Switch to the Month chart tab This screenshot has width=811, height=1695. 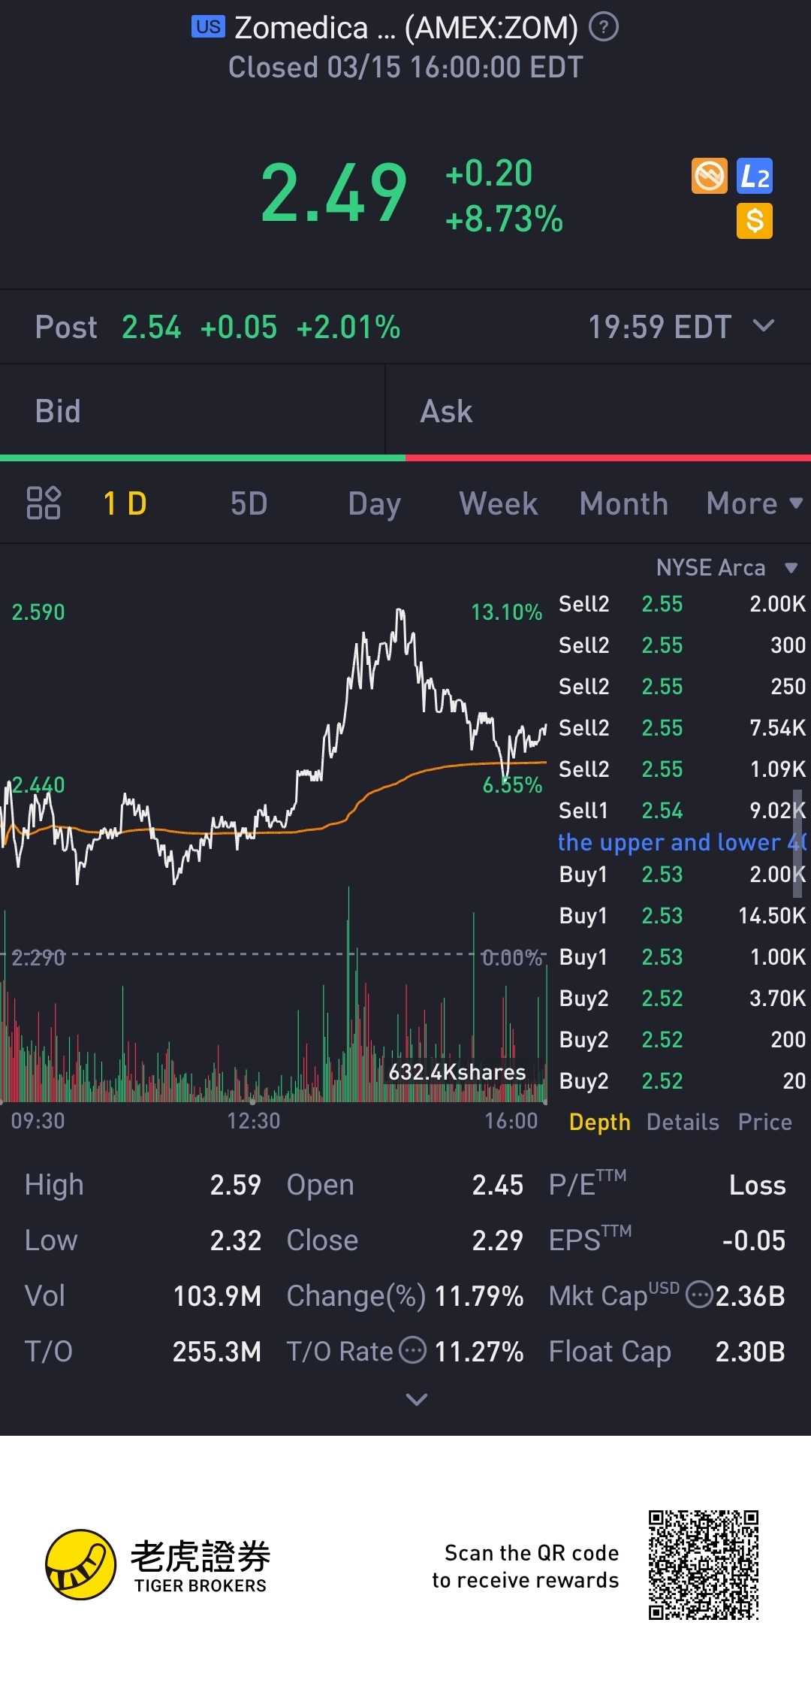624,503
